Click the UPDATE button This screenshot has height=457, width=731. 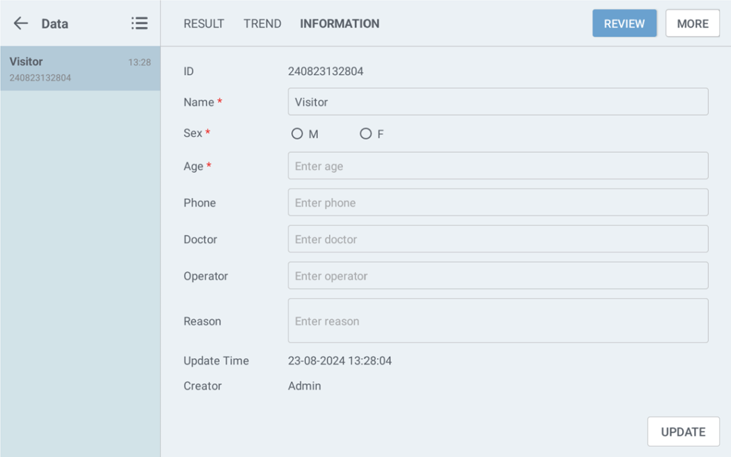[683, 432]
